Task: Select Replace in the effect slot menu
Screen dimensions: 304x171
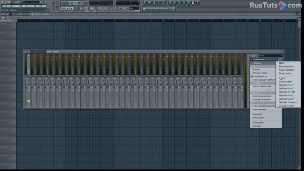Action: pos(263,63)
